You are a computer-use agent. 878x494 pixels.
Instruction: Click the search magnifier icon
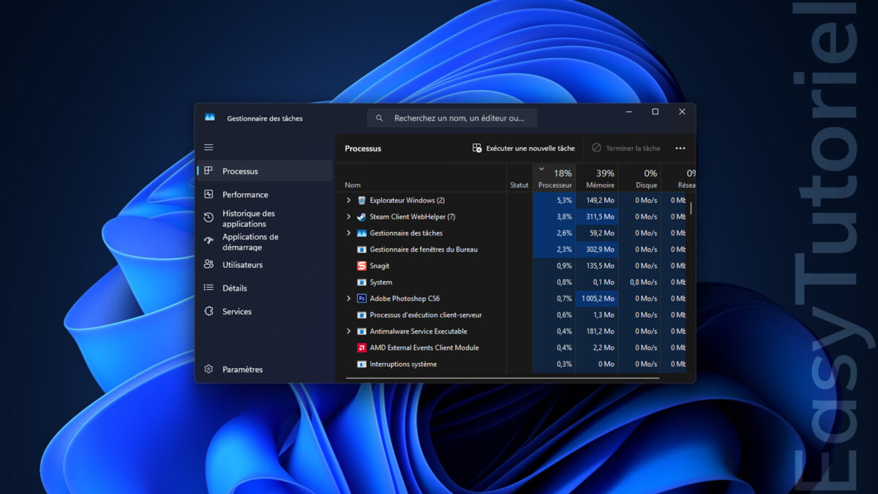[x=379, y=118]
